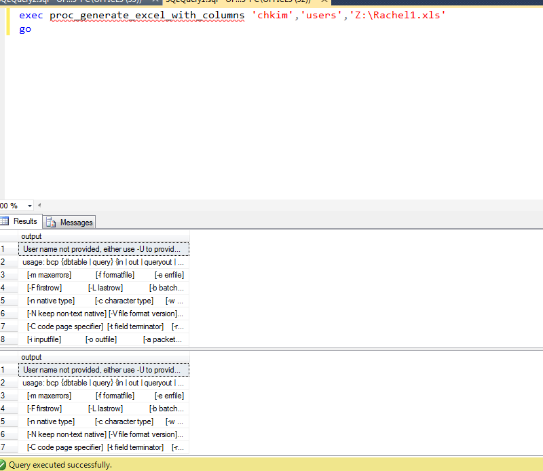Select first grid '[-n native type]' row cell
Screen dimensions: 543x471
pyautogui.click(x=104, y=301)
